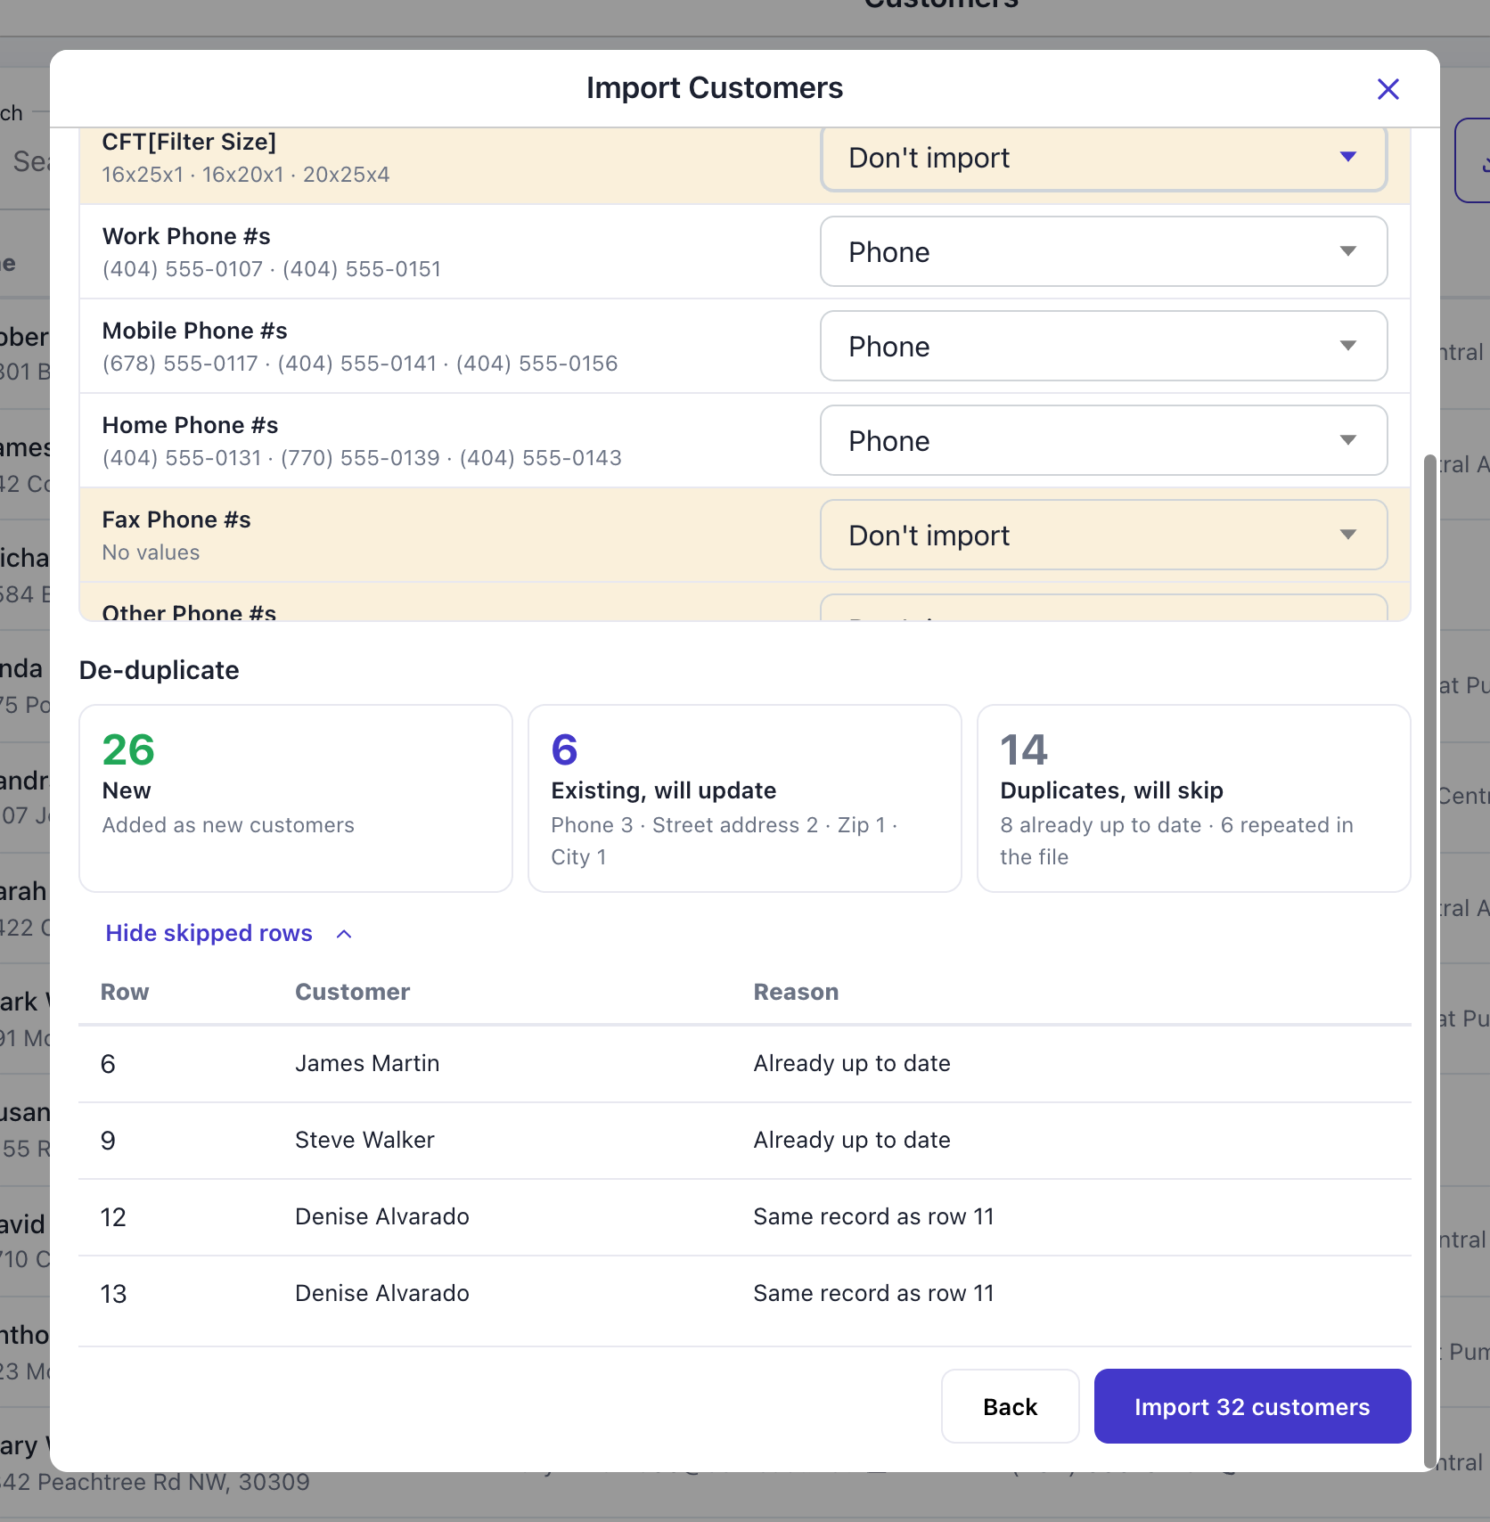Click the CFT[Filter Size] field label
This screenshot has width=1490, height=1522.
(189, 142)
